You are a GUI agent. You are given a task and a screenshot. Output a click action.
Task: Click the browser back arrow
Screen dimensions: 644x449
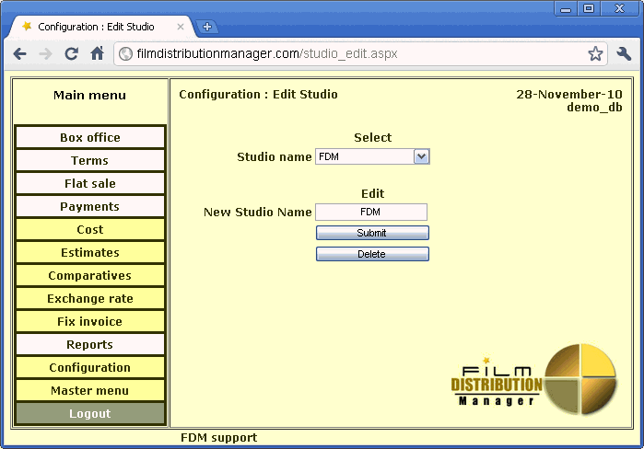coord(19,54)
